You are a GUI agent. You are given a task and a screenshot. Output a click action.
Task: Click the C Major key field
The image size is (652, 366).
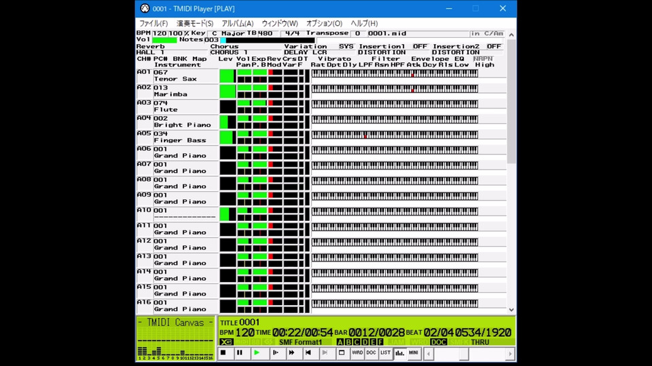tap(228, 33)
